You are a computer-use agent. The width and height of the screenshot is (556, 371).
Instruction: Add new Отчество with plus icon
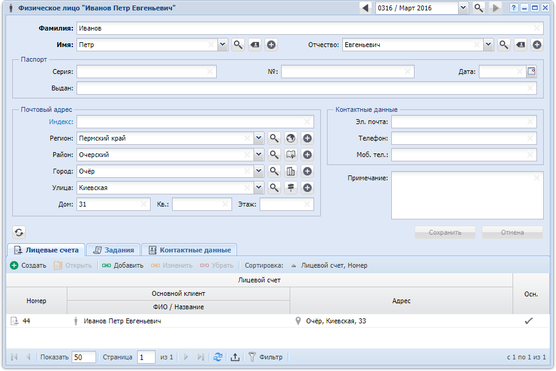pos(537,45)
